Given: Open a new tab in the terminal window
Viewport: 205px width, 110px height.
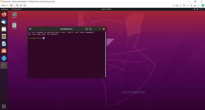Looking at the screenshot, I should 30,29.
